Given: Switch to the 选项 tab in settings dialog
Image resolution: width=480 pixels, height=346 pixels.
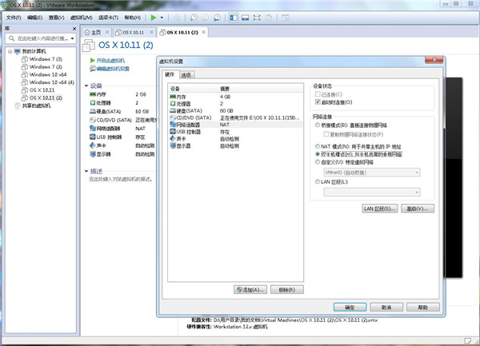Looking at the screenshot, I should [186, 75].
